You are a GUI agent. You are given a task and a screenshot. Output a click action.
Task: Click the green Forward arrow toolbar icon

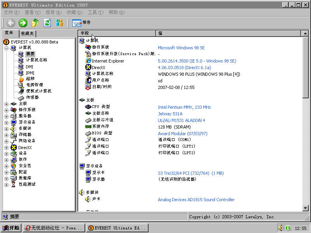pyautogui.click(x=23, y=23)
